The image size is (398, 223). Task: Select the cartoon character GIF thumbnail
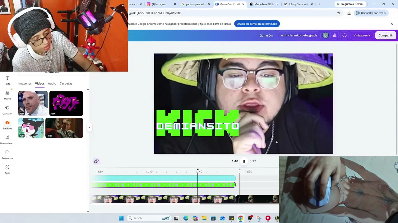point(31,128)
